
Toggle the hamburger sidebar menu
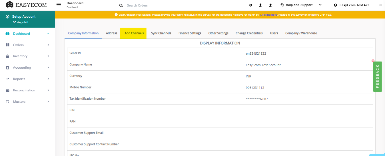pos(59,5)
